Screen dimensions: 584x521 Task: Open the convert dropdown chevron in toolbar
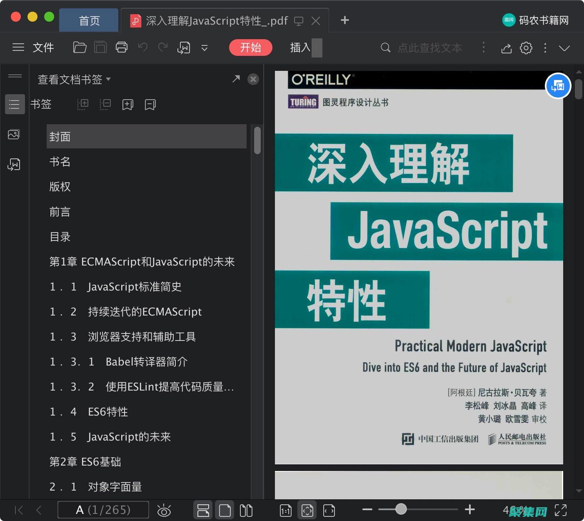(x=204, y=48)
